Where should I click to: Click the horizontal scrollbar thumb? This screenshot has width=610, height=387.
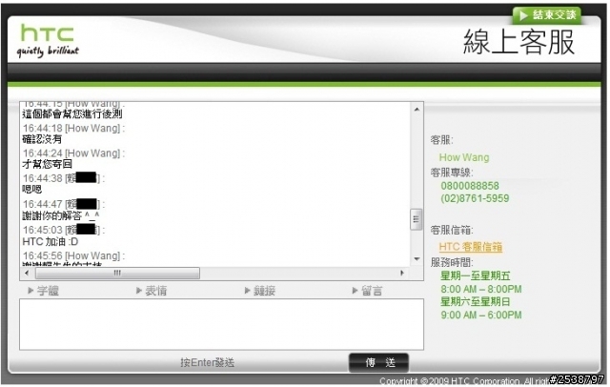(117, 273)
